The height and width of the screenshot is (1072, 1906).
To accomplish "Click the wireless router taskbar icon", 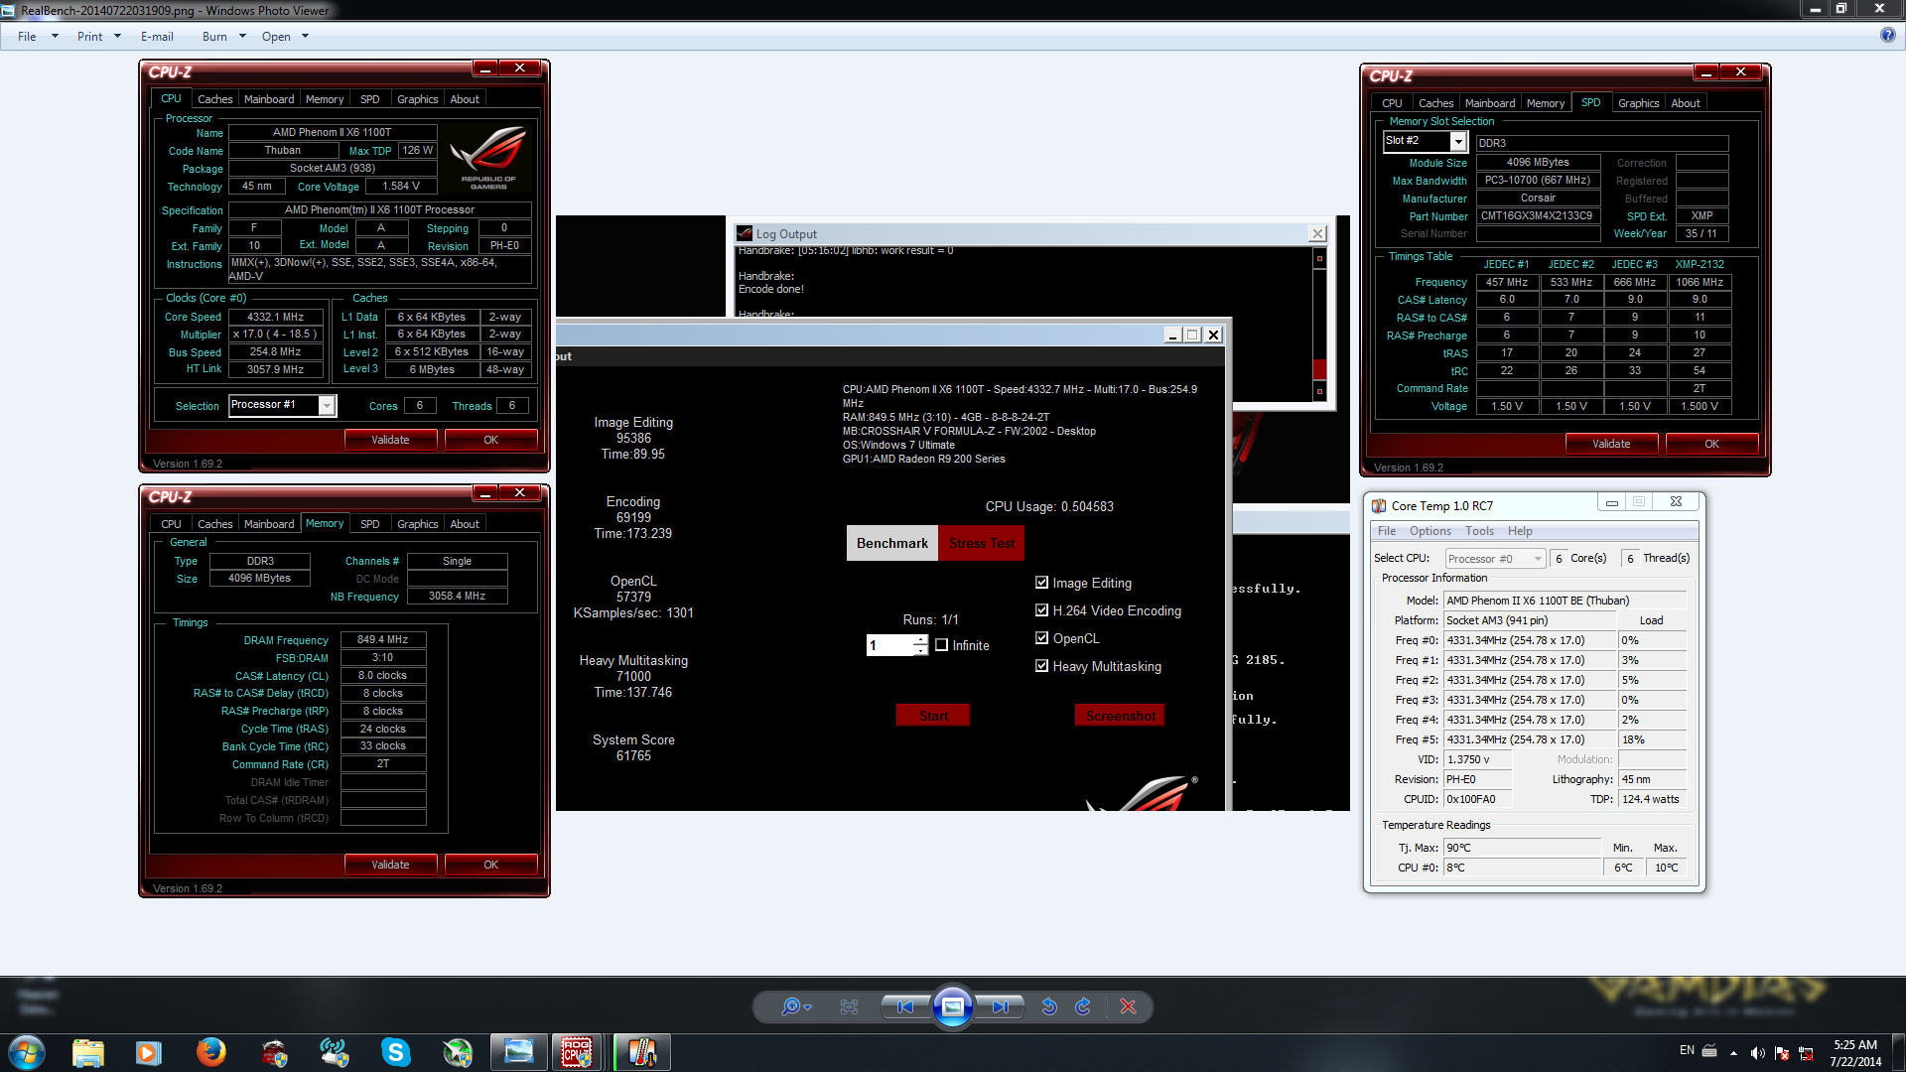I will click(335, 1052).
